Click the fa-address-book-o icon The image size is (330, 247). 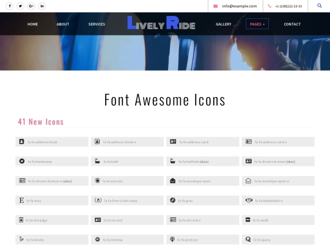97,141
